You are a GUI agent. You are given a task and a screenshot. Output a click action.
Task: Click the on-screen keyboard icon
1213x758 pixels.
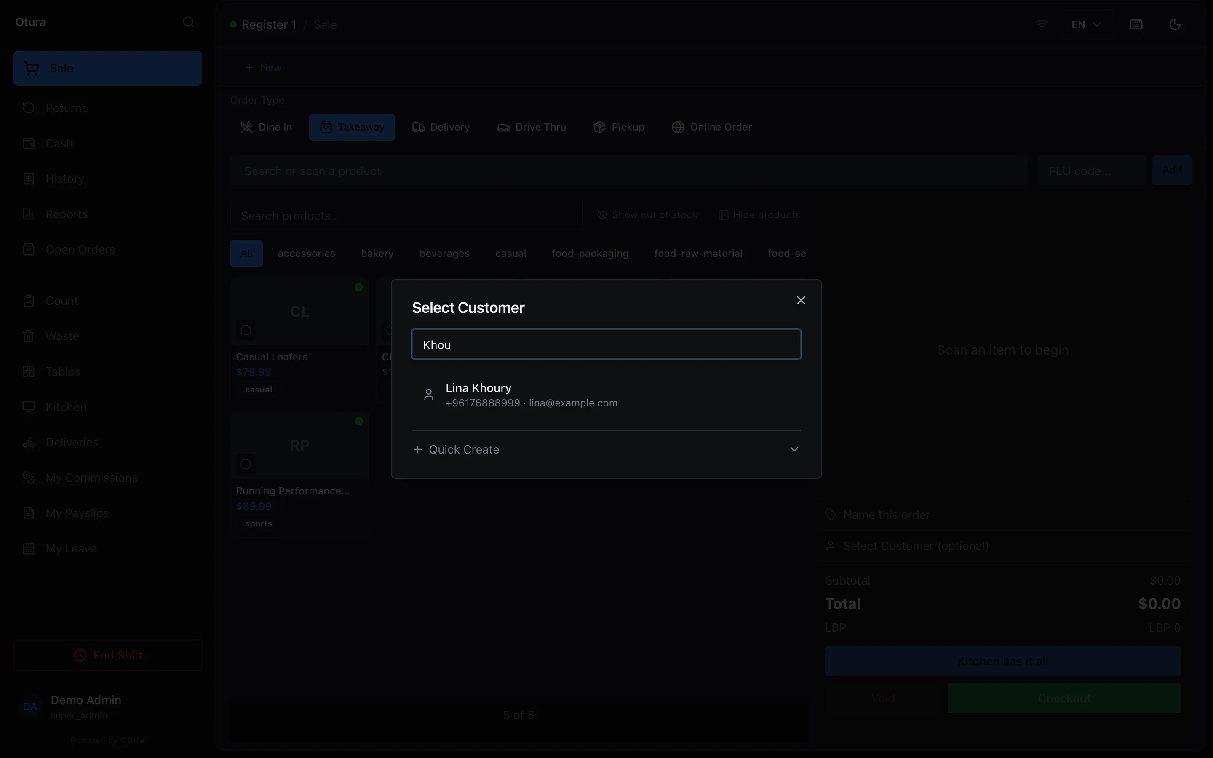tap(1136, 24)
